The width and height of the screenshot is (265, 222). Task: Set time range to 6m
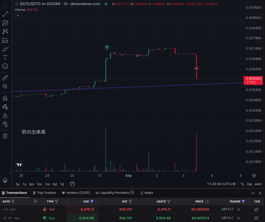tap(32, 184)
